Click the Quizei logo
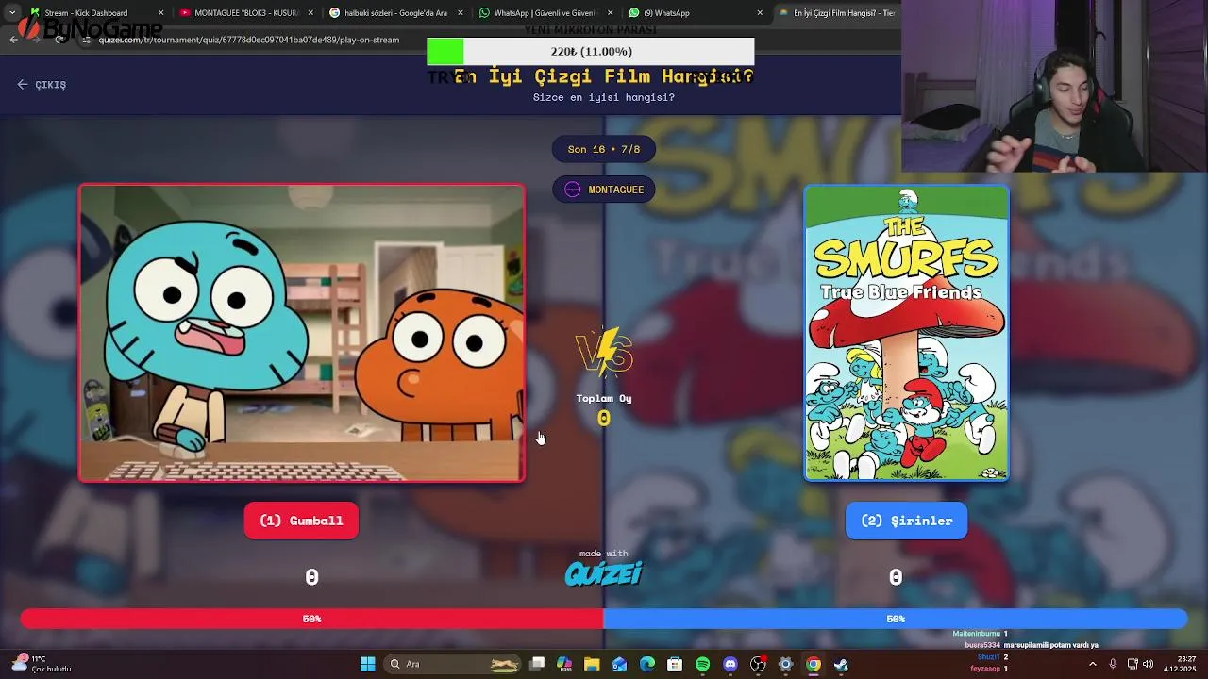This screenshot has height=679, width=1208. click(604, 572)
